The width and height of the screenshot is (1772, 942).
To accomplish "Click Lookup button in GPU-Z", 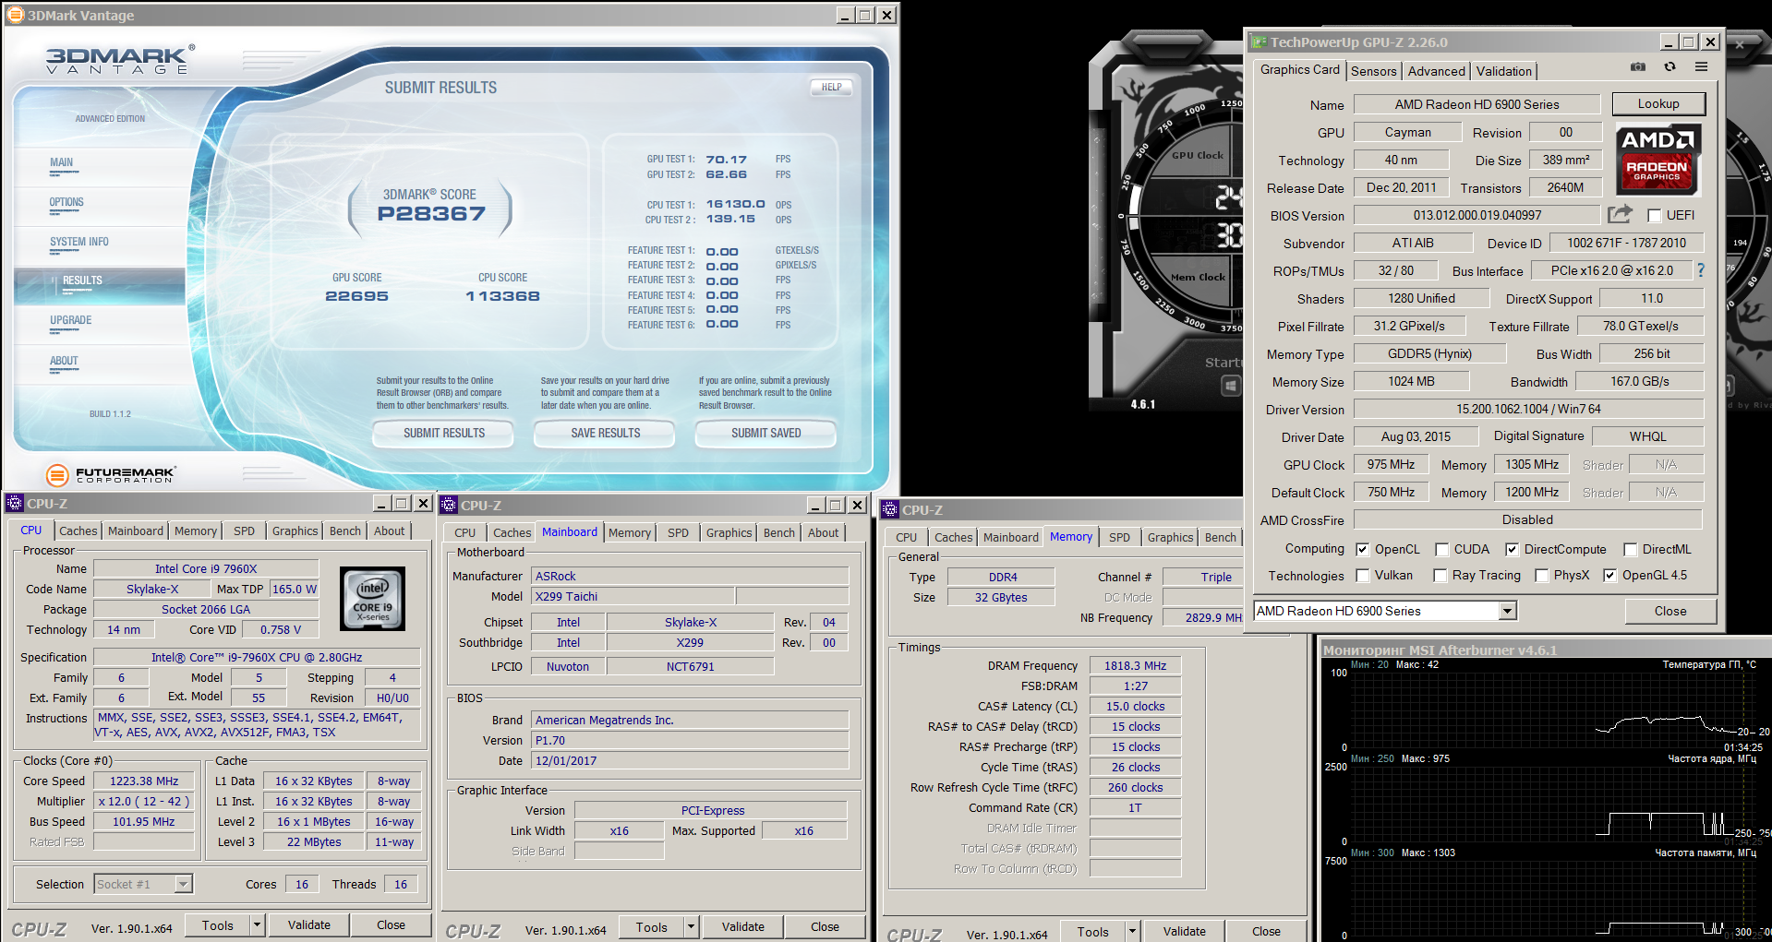I will tap(1658, 103).
